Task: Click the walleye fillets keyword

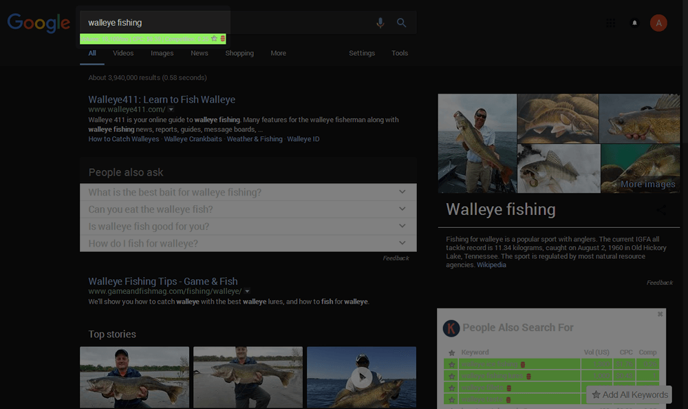Action: point(482,388)
